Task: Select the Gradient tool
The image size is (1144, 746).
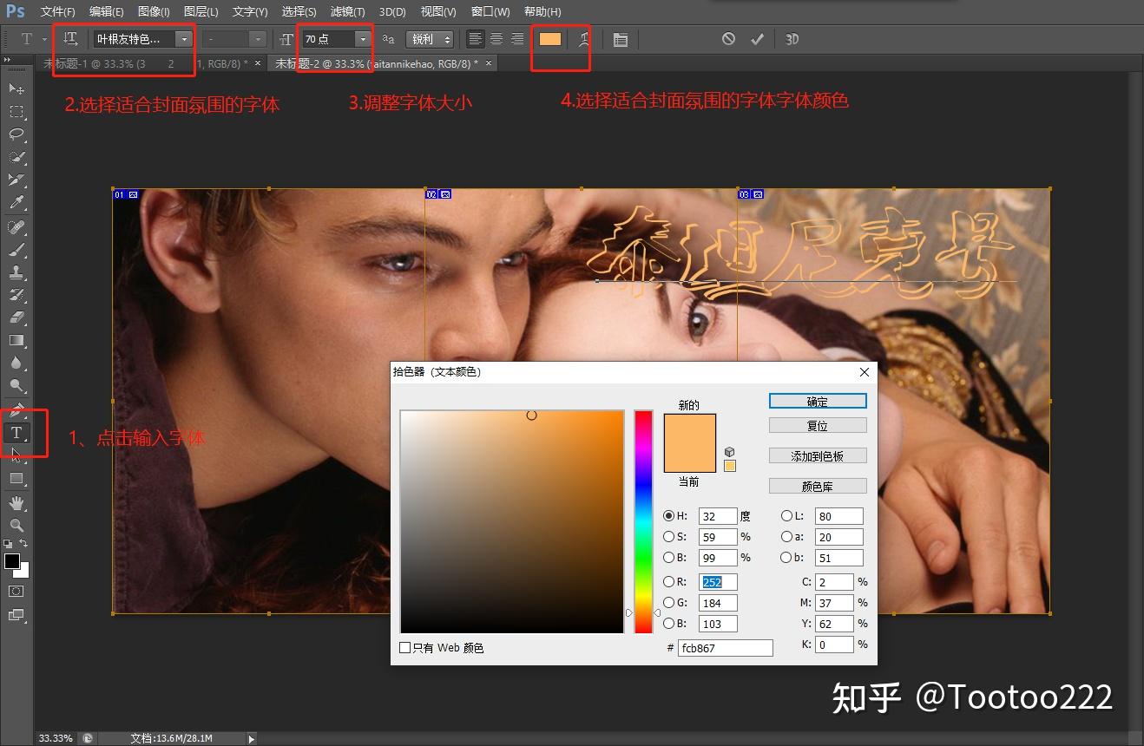Action: 16,340
